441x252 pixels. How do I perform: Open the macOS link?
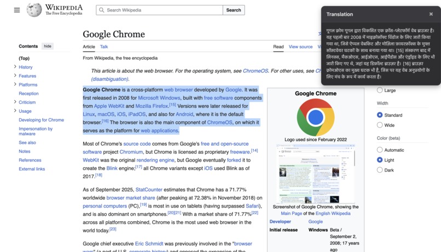click(x=106, y=114)
